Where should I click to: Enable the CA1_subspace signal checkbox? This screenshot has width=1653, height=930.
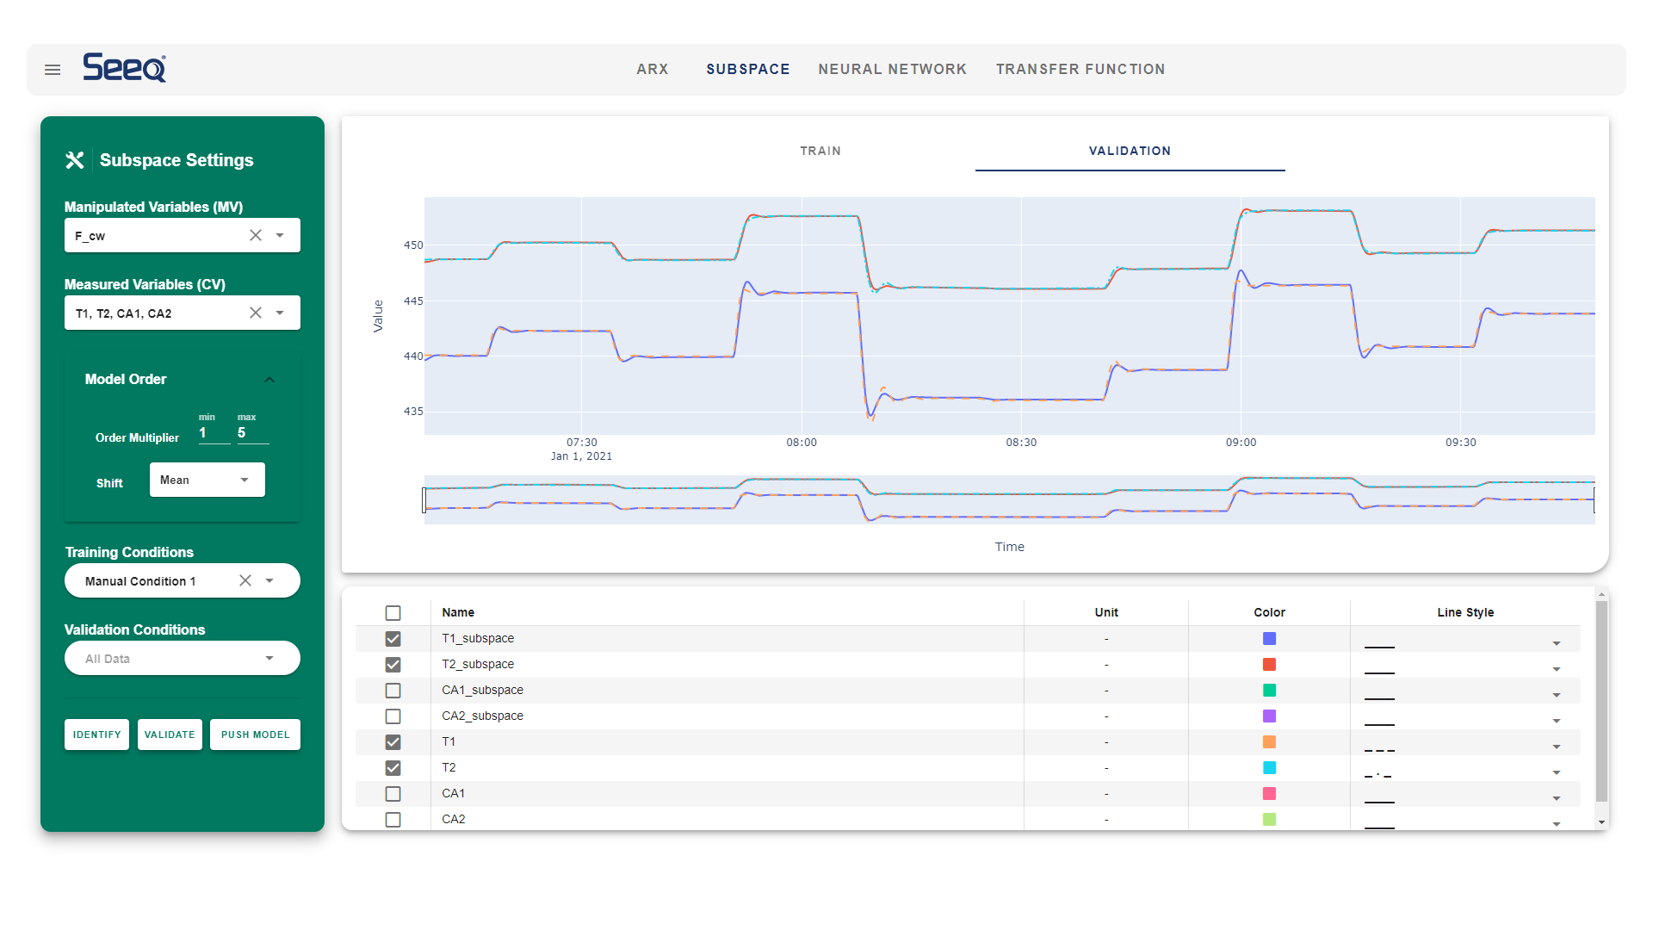[393, 691]
